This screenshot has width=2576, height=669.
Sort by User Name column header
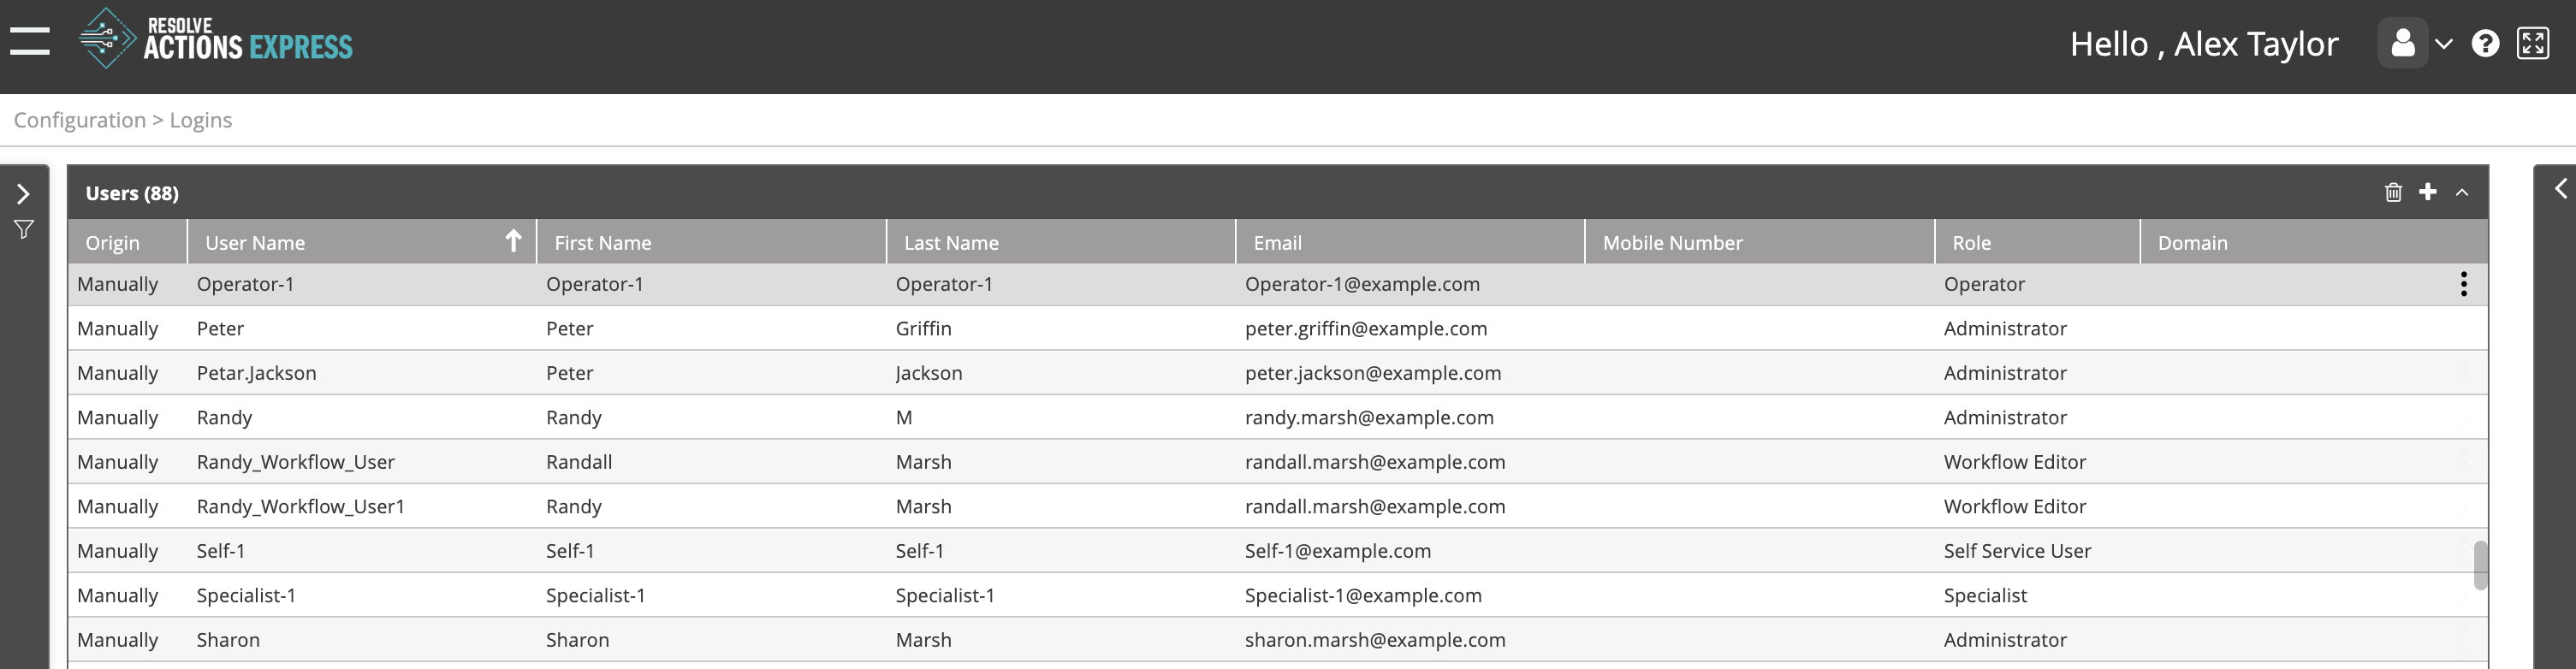tap(255, 243)
